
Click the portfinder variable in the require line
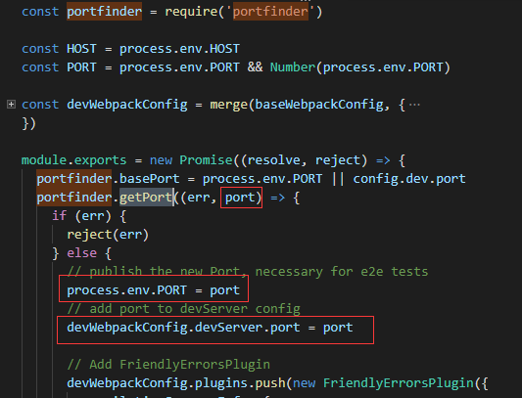tap(104, 12)
